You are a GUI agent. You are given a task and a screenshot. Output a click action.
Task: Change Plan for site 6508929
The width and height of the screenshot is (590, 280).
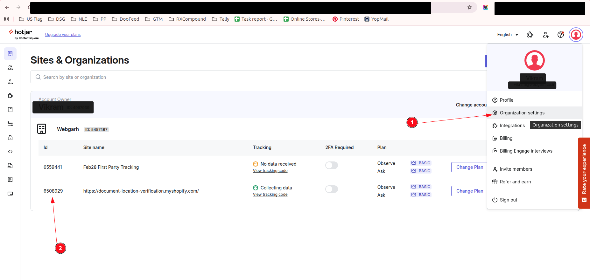pos(469,191)
